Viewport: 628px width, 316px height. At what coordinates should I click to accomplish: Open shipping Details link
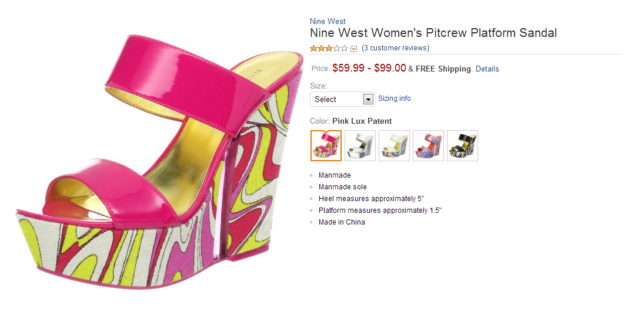pos(487,69)
